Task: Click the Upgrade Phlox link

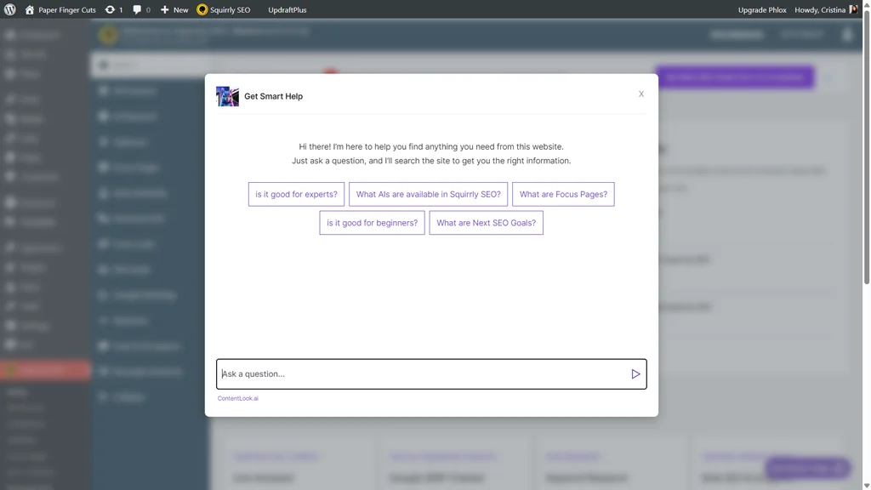Action: coord(763,9)
